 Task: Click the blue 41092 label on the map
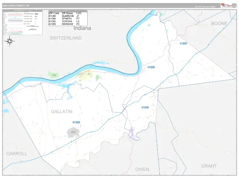[183, 44]
